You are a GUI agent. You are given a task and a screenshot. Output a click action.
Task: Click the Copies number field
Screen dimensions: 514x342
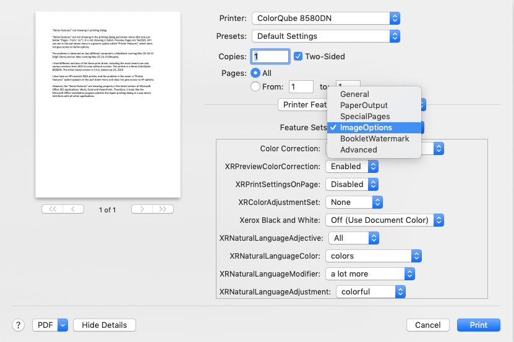pos(270,57)
